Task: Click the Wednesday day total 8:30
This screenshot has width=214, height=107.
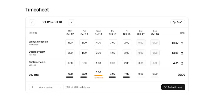Action: (98, 72)
